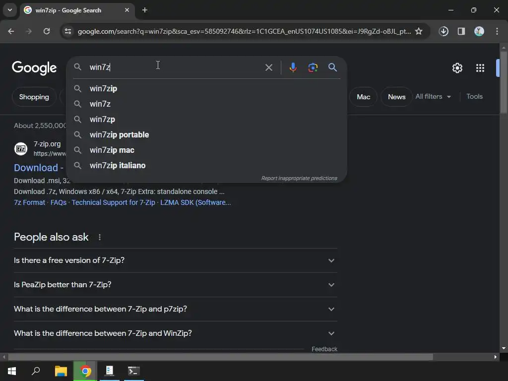Open the search Tools option
This screenshot has height=381, width=508.
(x=474, y=97)
